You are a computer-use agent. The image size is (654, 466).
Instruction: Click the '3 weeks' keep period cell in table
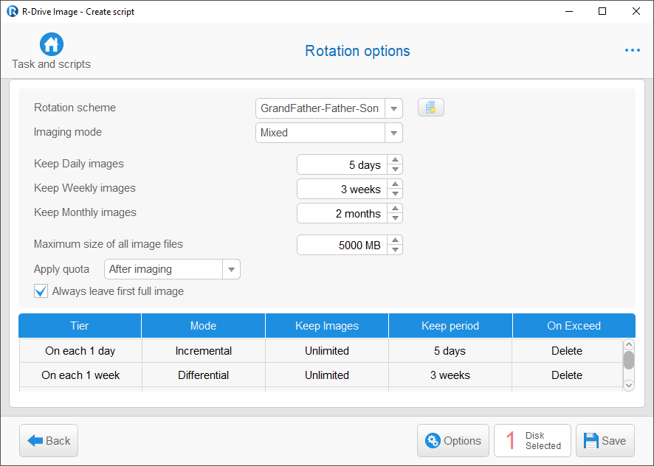tap(450, 375)
